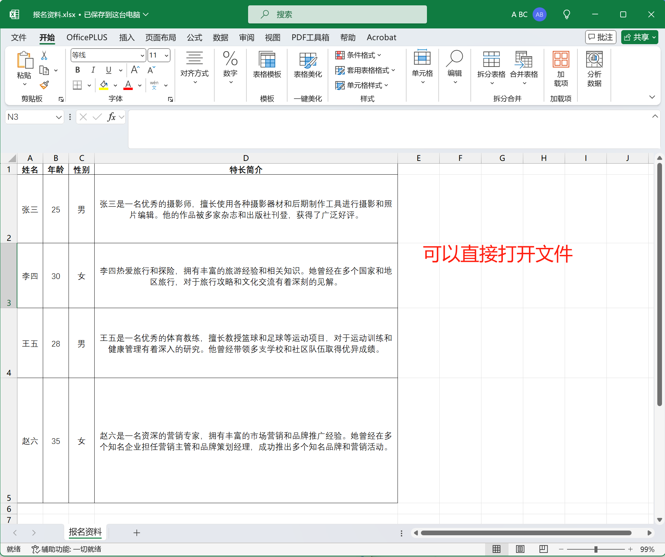This screenshot has width=665, height=557.
Task: Expand the Name Box dropdown arrow
Action: tap(59, 117)
